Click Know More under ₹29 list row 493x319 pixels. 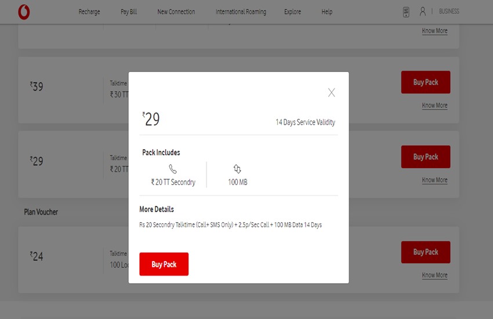click(434, 180)
